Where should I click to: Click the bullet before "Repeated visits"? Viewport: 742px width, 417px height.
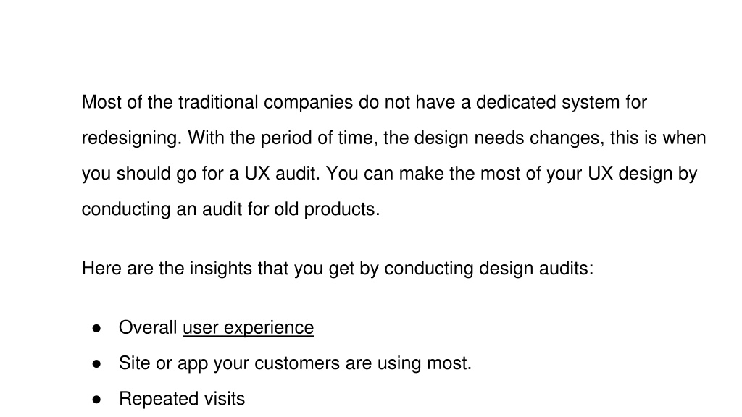pos(96,400)
